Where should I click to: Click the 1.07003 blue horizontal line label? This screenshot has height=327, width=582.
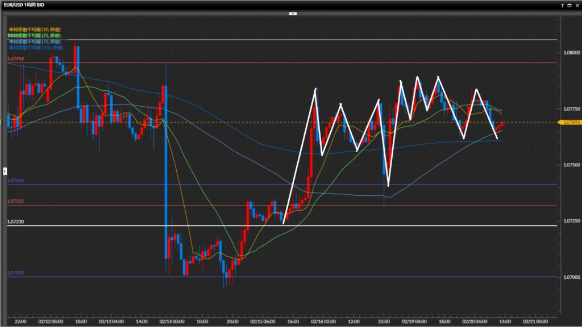(x=16, y=273)
